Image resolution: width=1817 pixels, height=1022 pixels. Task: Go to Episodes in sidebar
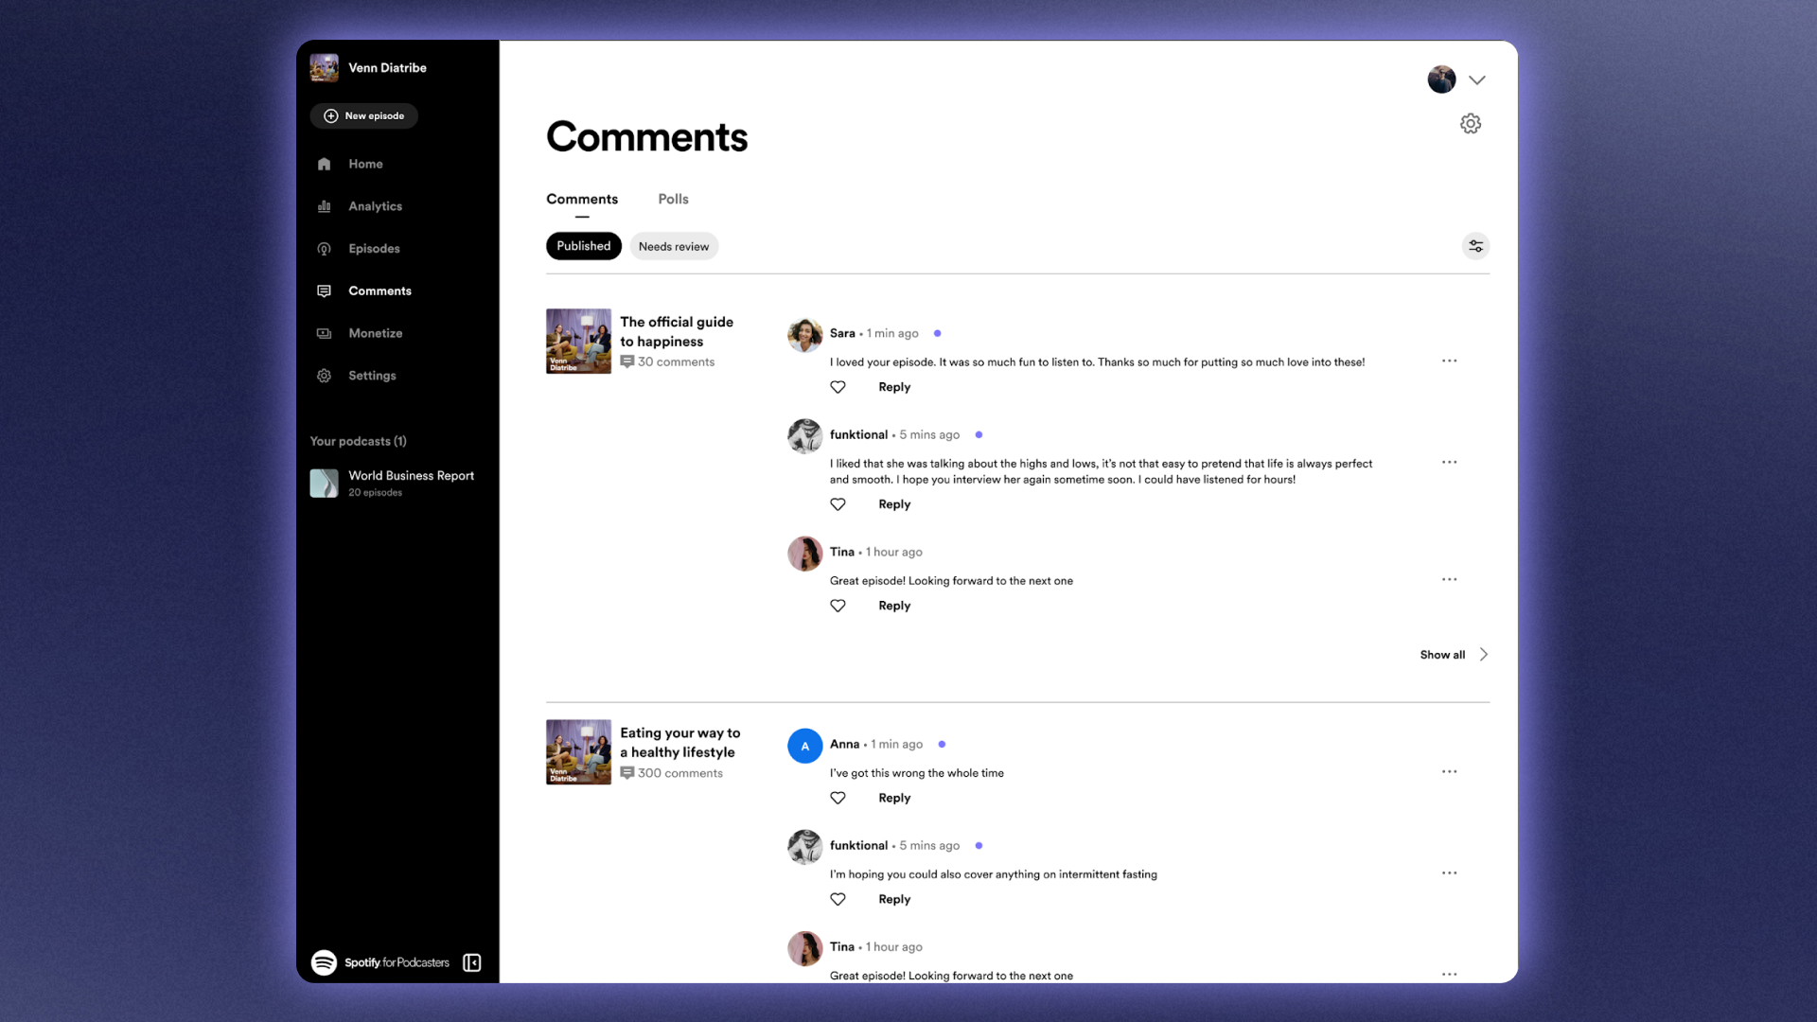(374, 249)
